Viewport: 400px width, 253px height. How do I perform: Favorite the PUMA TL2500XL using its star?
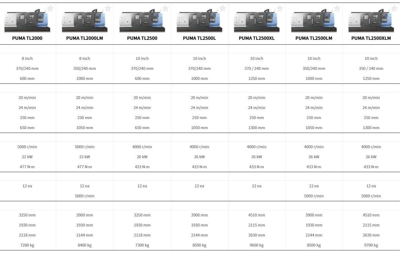(x=280, y=8)
